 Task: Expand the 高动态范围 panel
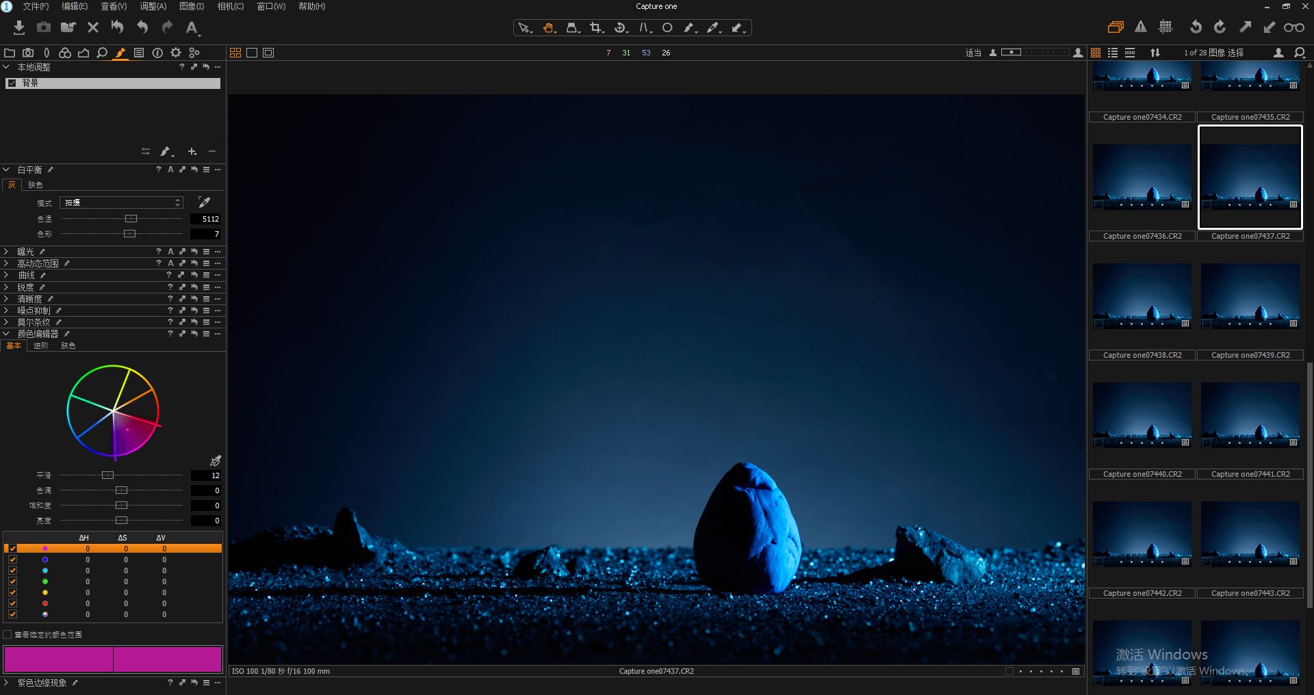pyautogui.click(x=6, y=263)
